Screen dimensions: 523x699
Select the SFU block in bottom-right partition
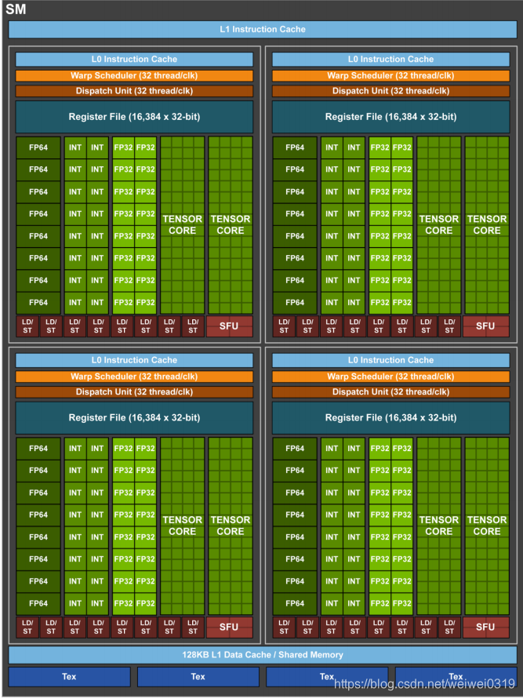485,628
